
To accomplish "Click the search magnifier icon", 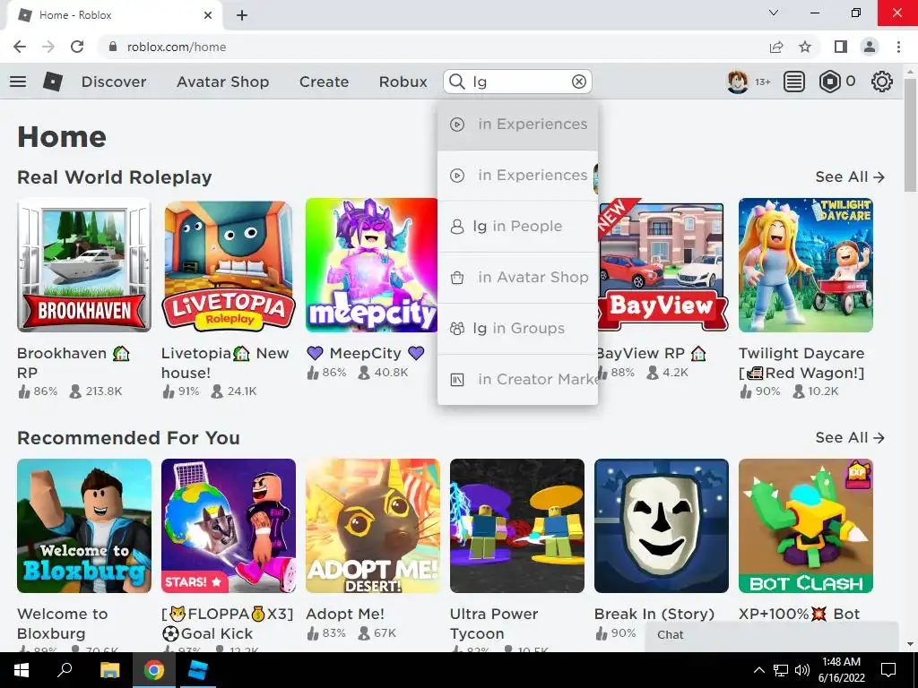I will point(456,82).
